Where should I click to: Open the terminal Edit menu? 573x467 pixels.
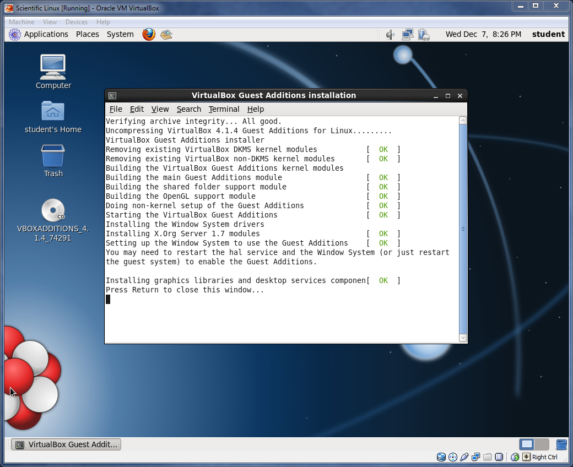tap(137, 109)
